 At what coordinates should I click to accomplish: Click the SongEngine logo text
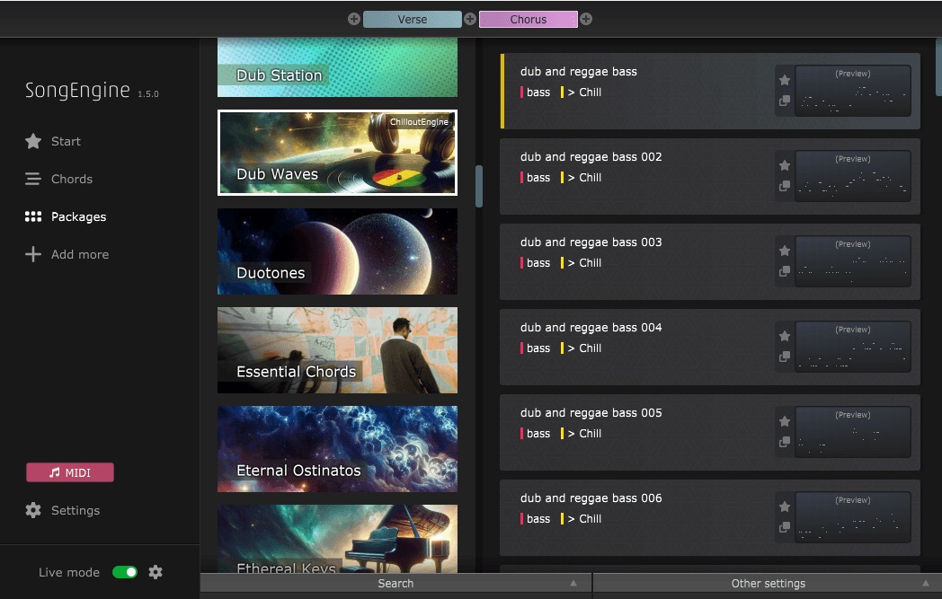[x=77, y=90]
